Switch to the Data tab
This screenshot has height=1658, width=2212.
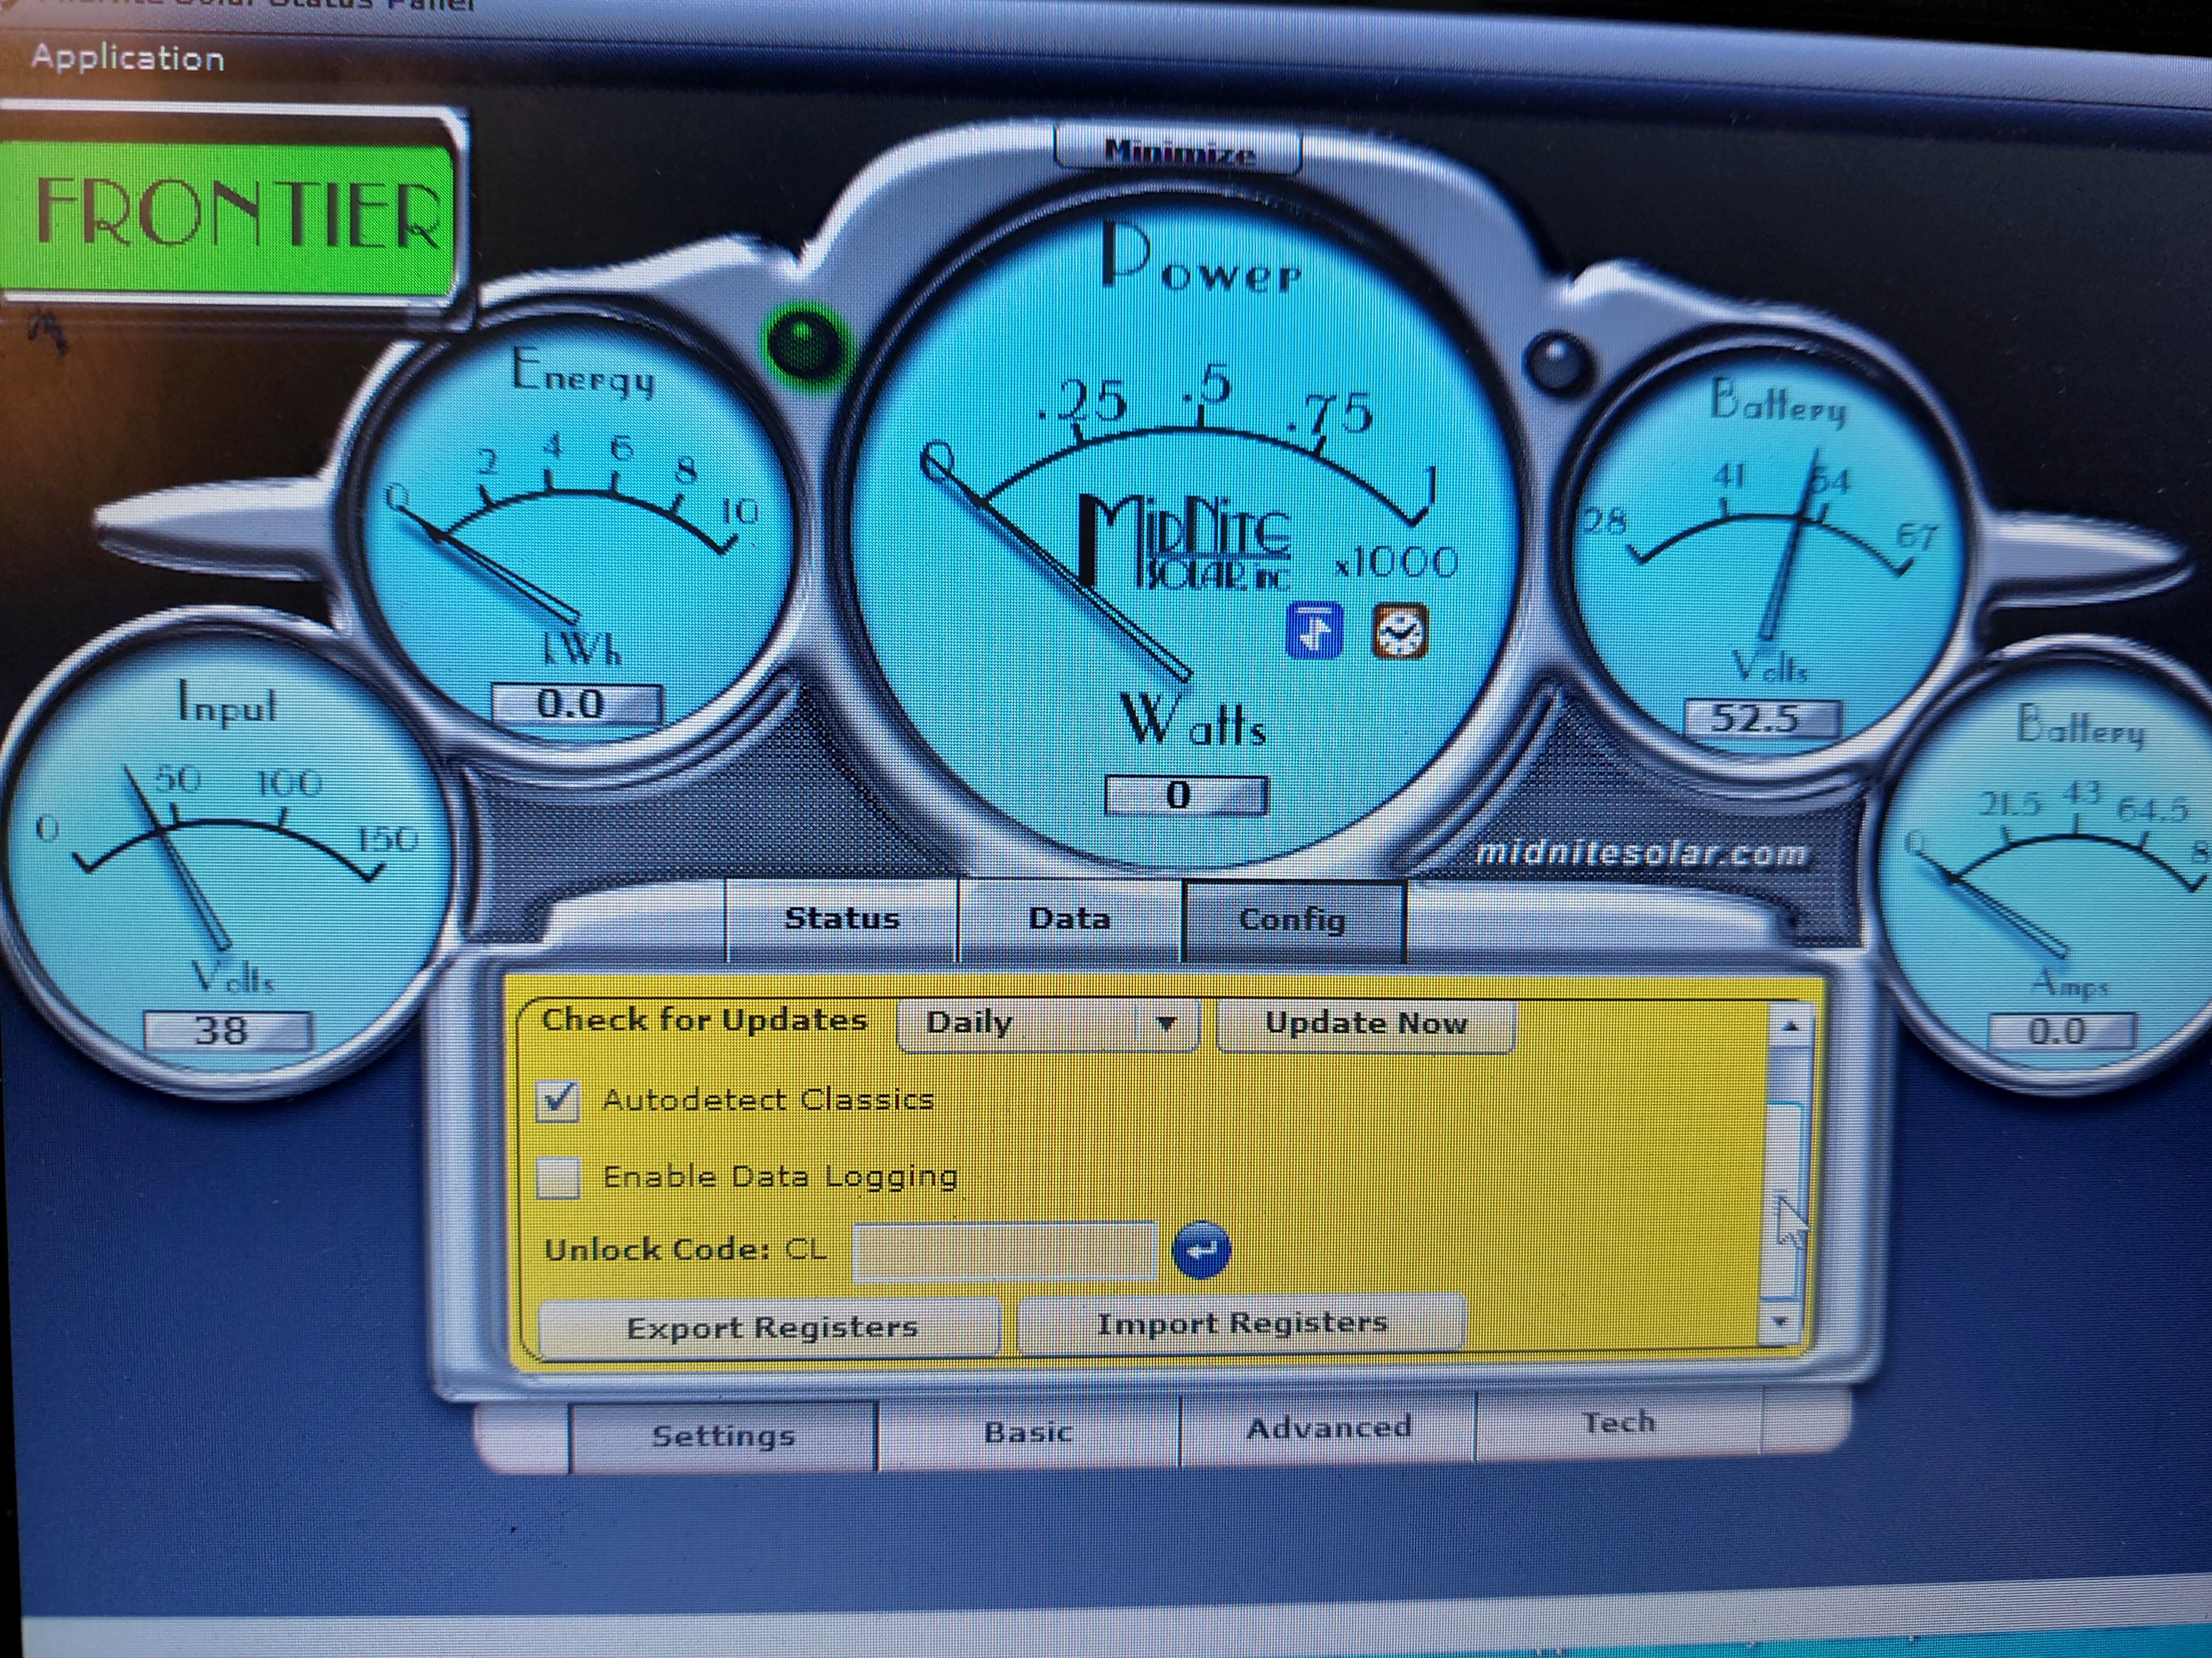click(x=1069, y=918)
